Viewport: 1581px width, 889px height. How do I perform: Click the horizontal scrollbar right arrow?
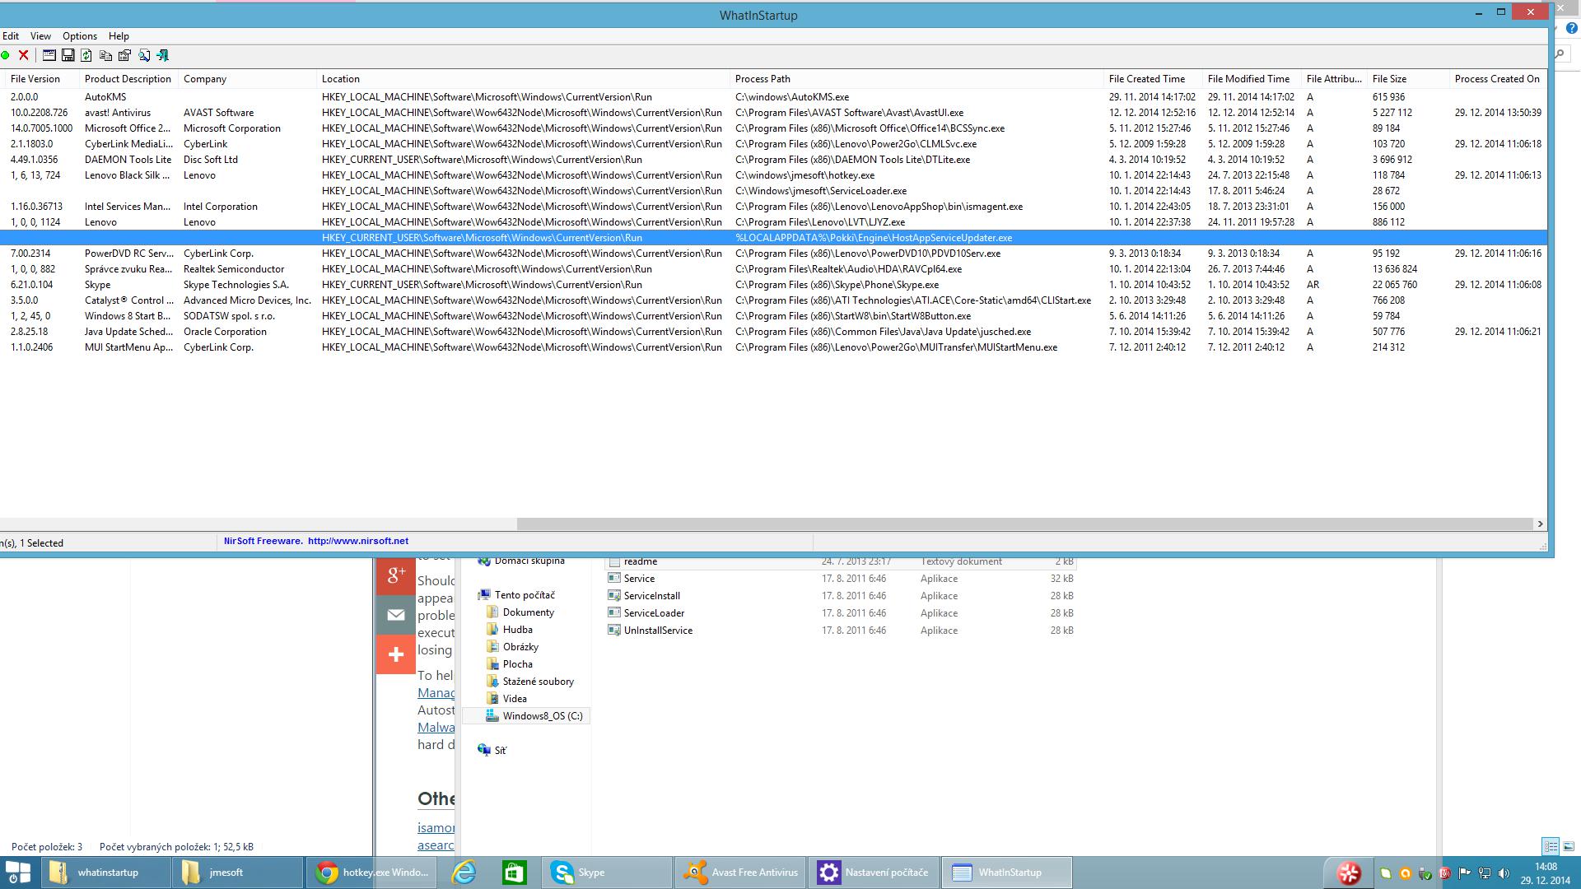(1540, 524)
